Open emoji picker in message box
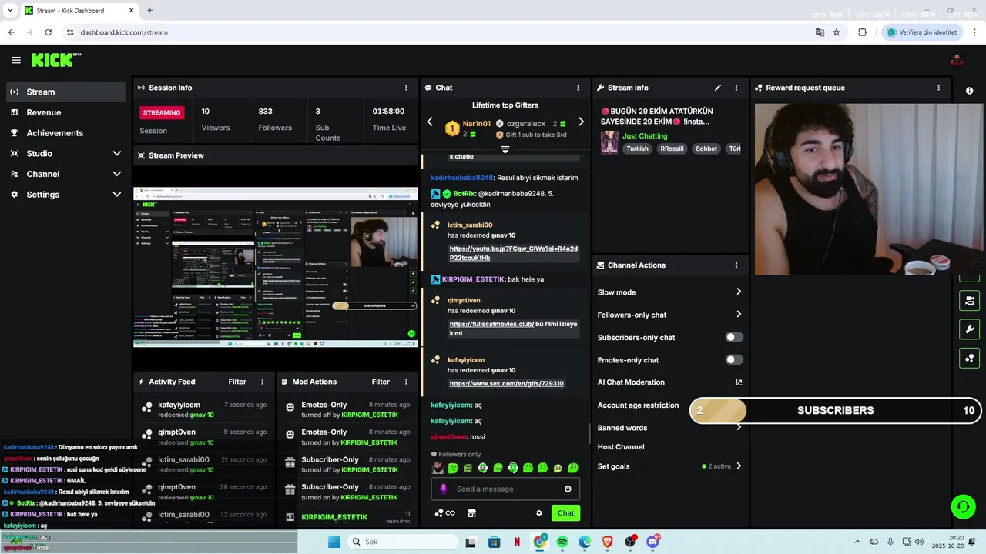The height and width of the screenshot is (554, 986). [x=568, y=489]
